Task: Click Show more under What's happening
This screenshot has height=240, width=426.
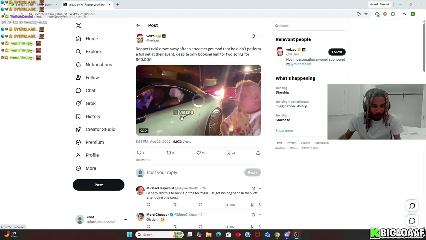Action: (x=284, y=131)
